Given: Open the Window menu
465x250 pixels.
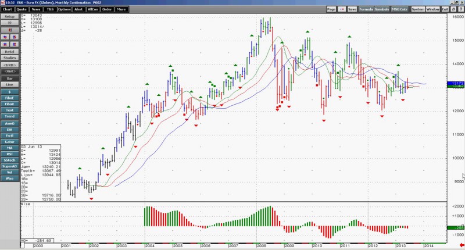Looking at the screenshot, I should (432, 9).
